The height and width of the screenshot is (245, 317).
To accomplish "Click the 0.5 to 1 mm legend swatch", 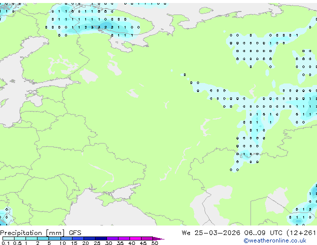I will point(20,238).
